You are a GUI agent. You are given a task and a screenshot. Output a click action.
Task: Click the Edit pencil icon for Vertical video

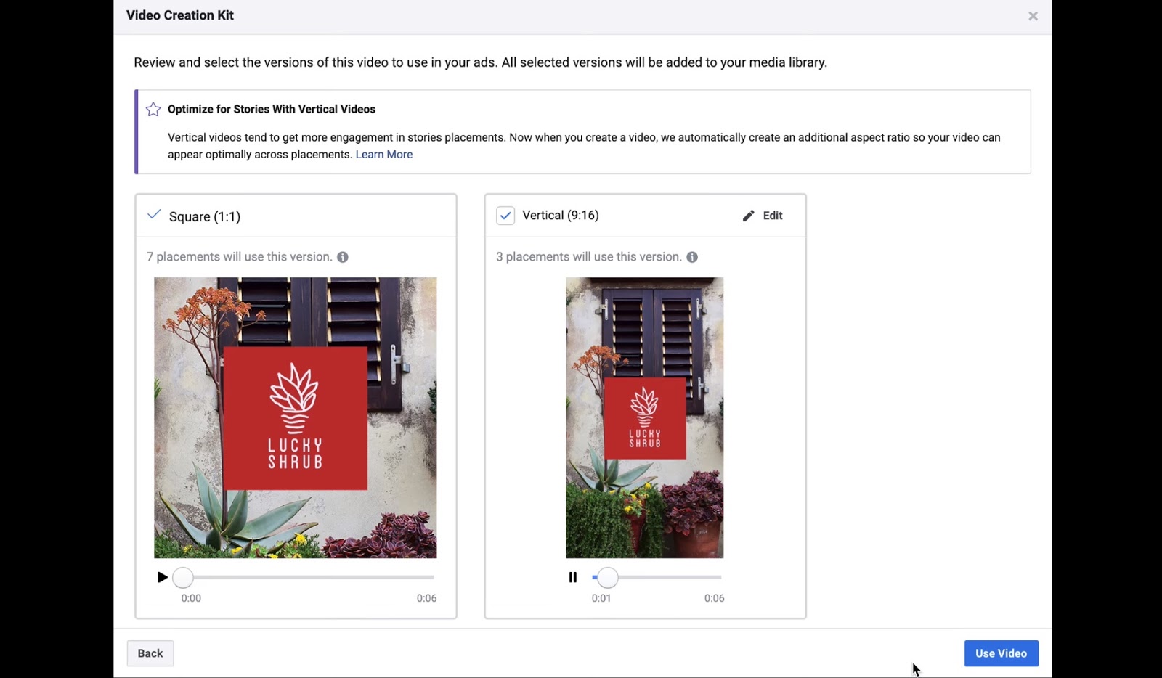(x=748, y=215)
